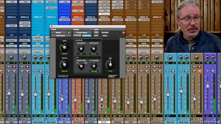Click the chorus DEPTH knob
Screen dimensions: 221x124
[65, 65]
